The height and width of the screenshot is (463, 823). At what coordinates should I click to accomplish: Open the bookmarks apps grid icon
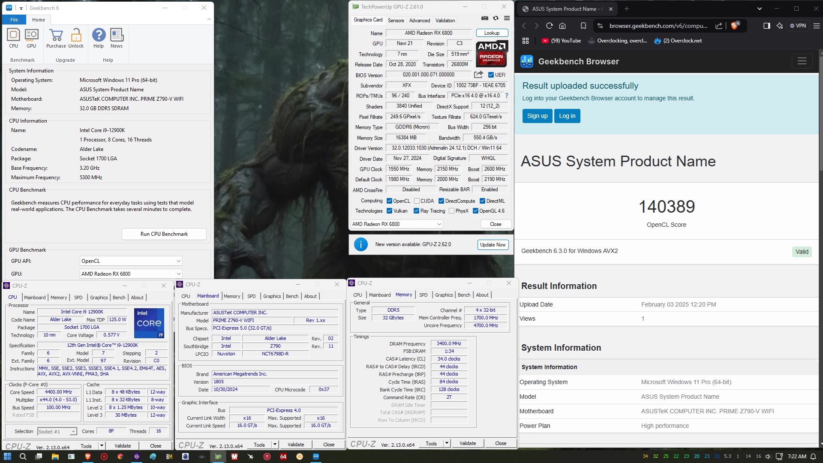[x=526, y=41]
